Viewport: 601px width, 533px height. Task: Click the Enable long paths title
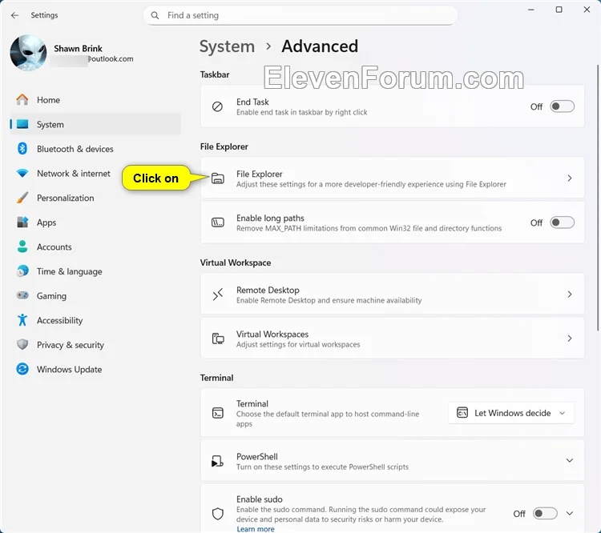pos(270,218)
